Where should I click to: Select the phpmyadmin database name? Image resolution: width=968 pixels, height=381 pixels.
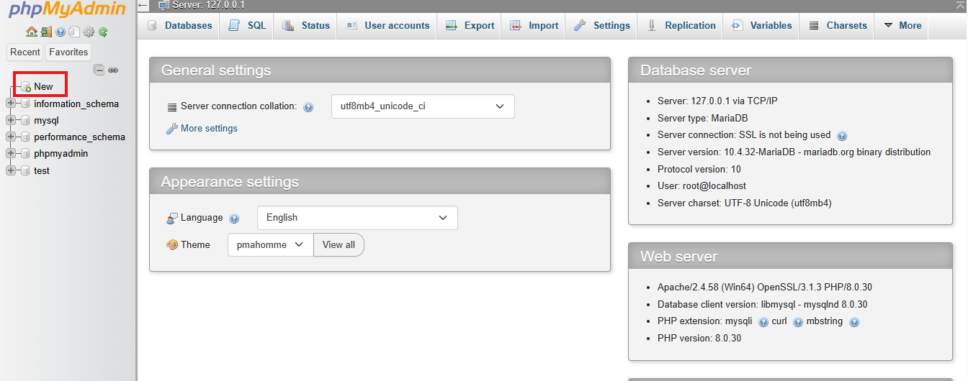point(61,153)
